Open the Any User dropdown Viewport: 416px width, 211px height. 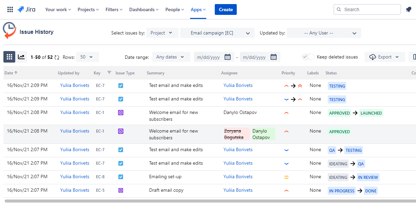[x=324, y=33]
